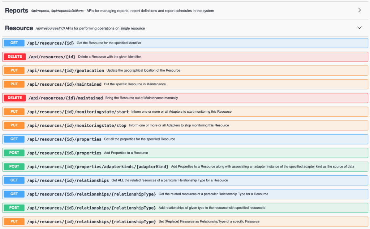Select Resource '/api/resources/{id}' section path text

(50, 28)
